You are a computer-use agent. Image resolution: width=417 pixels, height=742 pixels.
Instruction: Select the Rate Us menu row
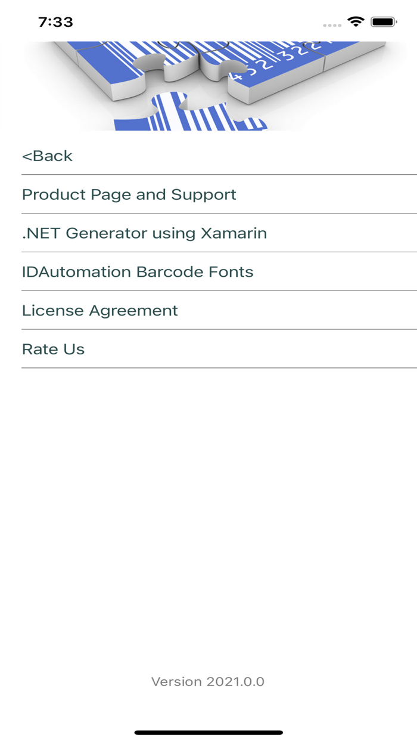[x=208, y=349]
